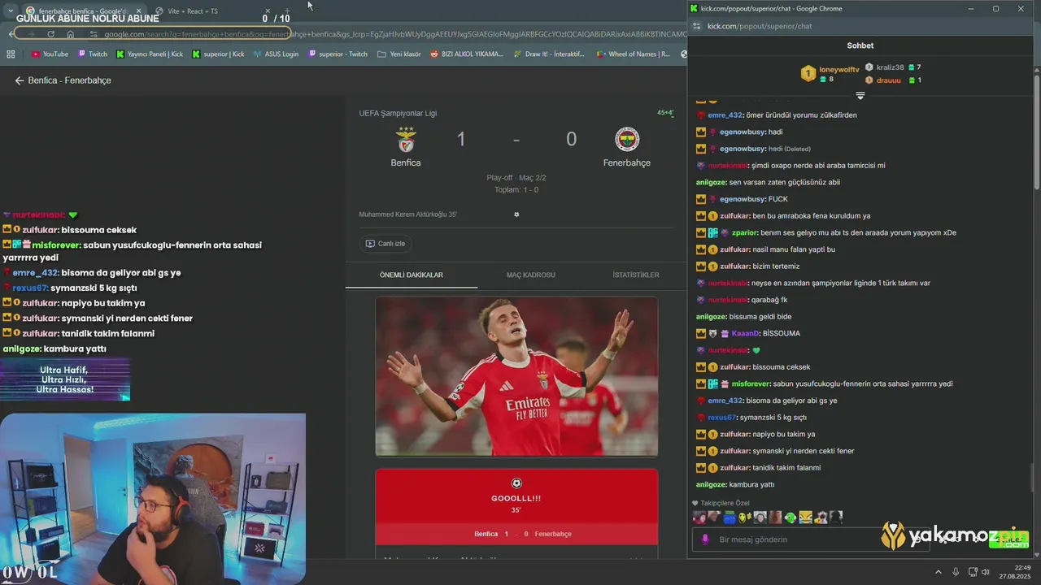This screenshot has width=1041, height=585.
Task: Click username KaaanD in chat
Action: [744, 333]
